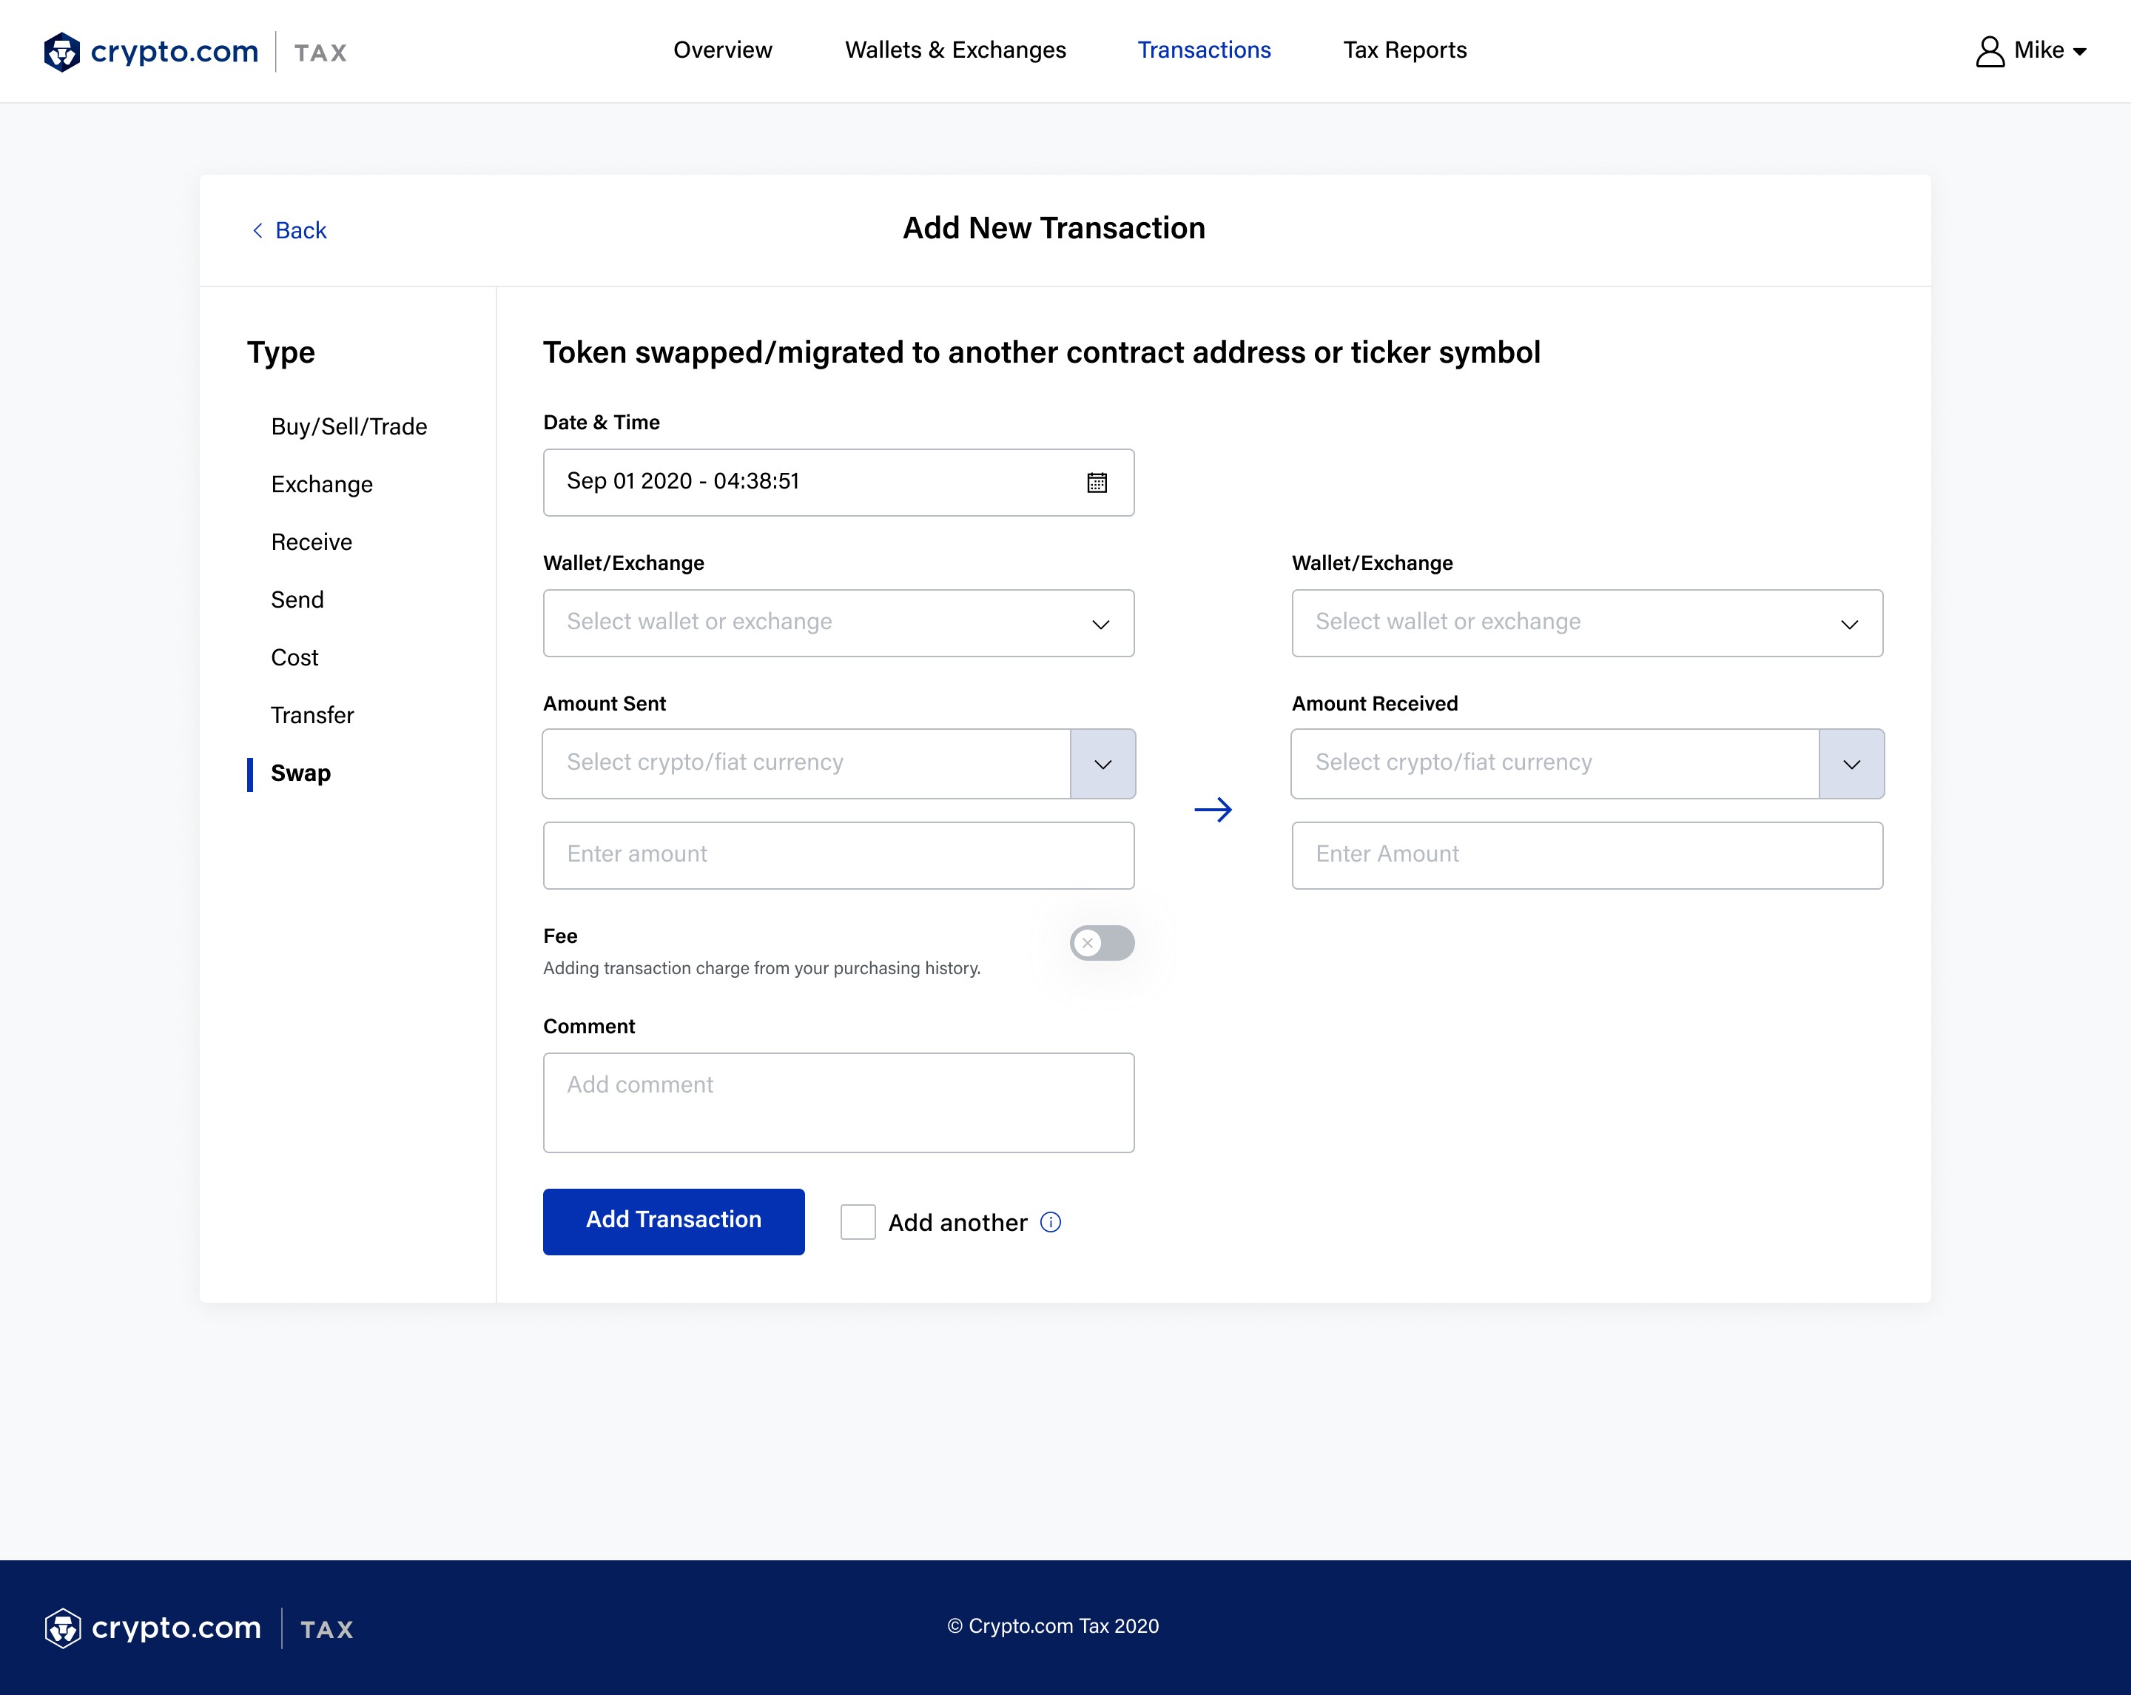Screen dimensions: 2131x1695
Task: Expand the Amount Received currency dropdown
Action: 1851,763
